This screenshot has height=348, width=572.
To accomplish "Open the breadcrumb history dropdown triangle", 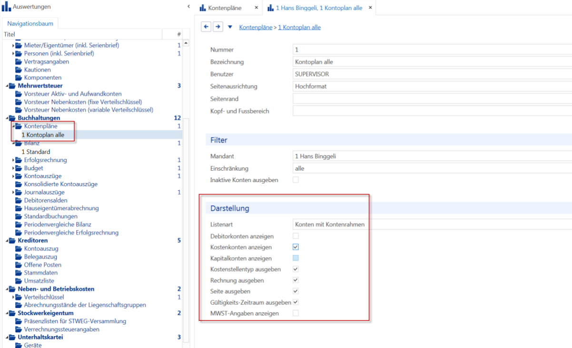I will tap(230, 27).
